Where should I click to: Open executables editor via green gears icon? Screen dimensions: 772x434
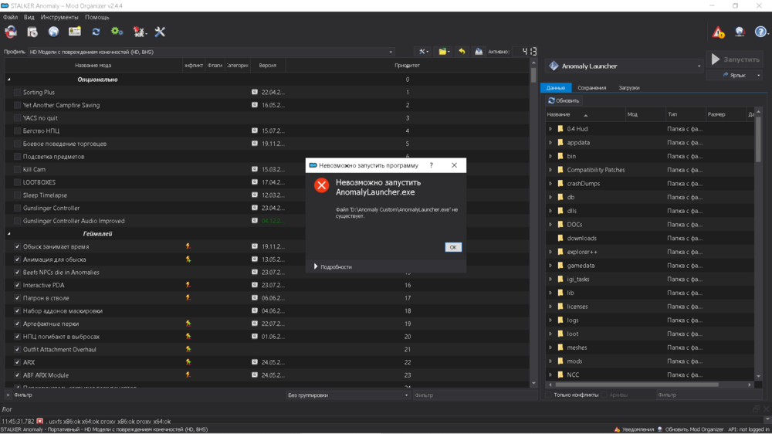117,32
